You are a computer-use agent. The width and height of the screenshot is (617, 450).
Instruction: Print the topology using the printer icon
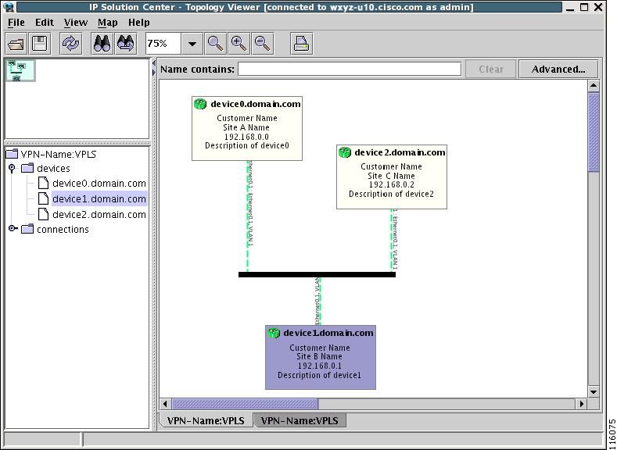[301, 44]
